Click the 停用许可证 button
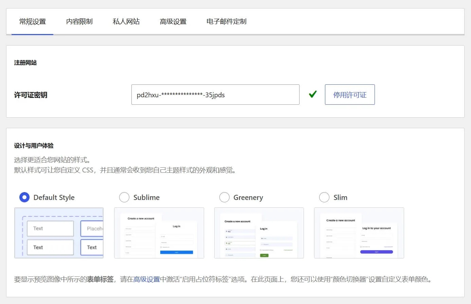 [x=350, y=95]
